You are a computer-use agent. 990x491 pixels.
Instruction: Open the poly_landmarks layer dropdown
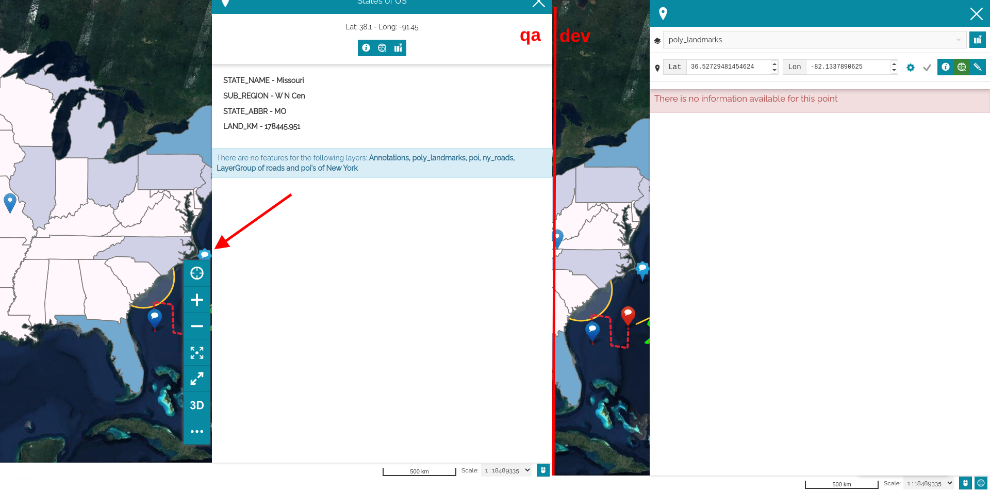tap(815, 40)
